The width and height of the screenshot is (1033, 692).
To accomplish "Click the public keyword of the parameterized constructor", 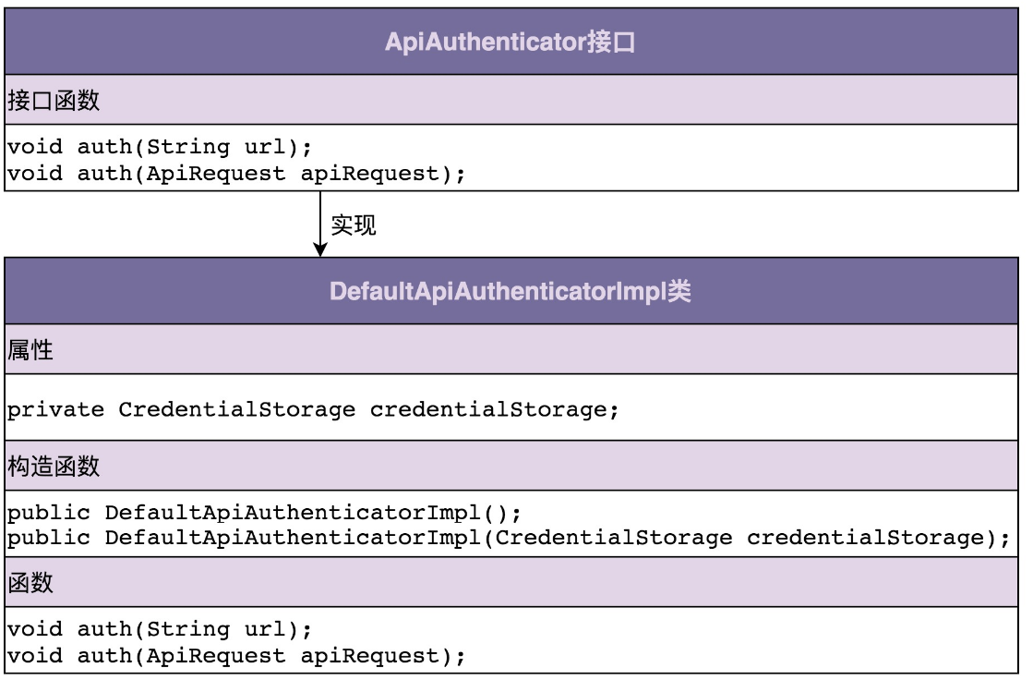I will coord(49,538).
